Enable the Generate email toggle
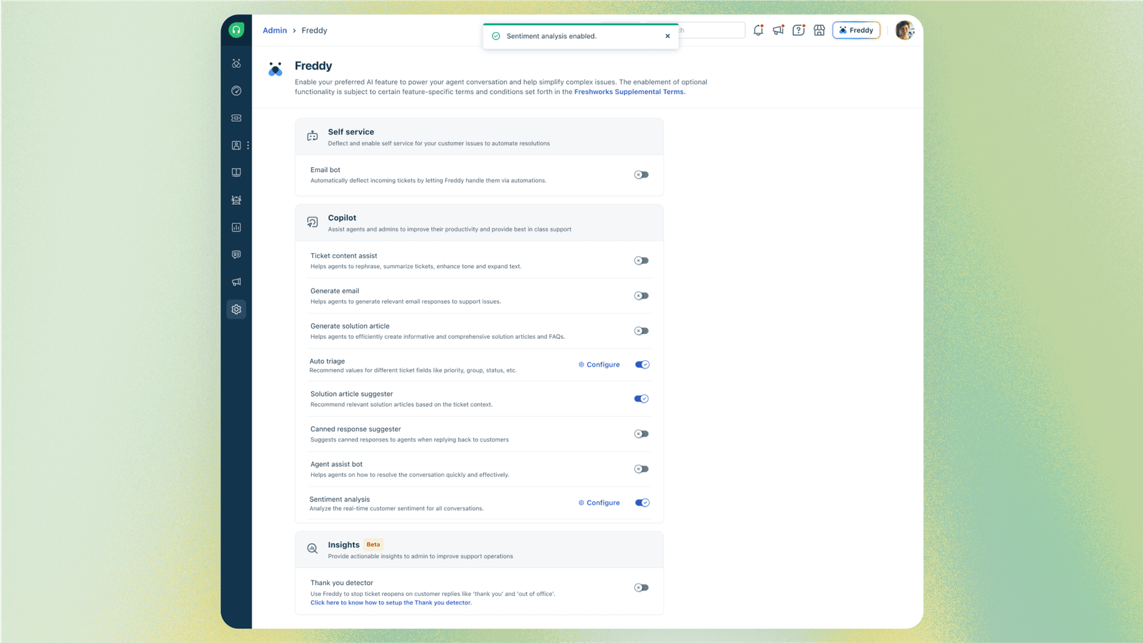1143x643 pixels. tap(642, 296)
